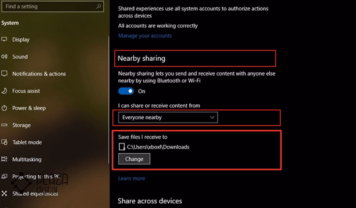Open the Manage your accounts link
This screenshot has height=208, width=356.
coord(145,36)
